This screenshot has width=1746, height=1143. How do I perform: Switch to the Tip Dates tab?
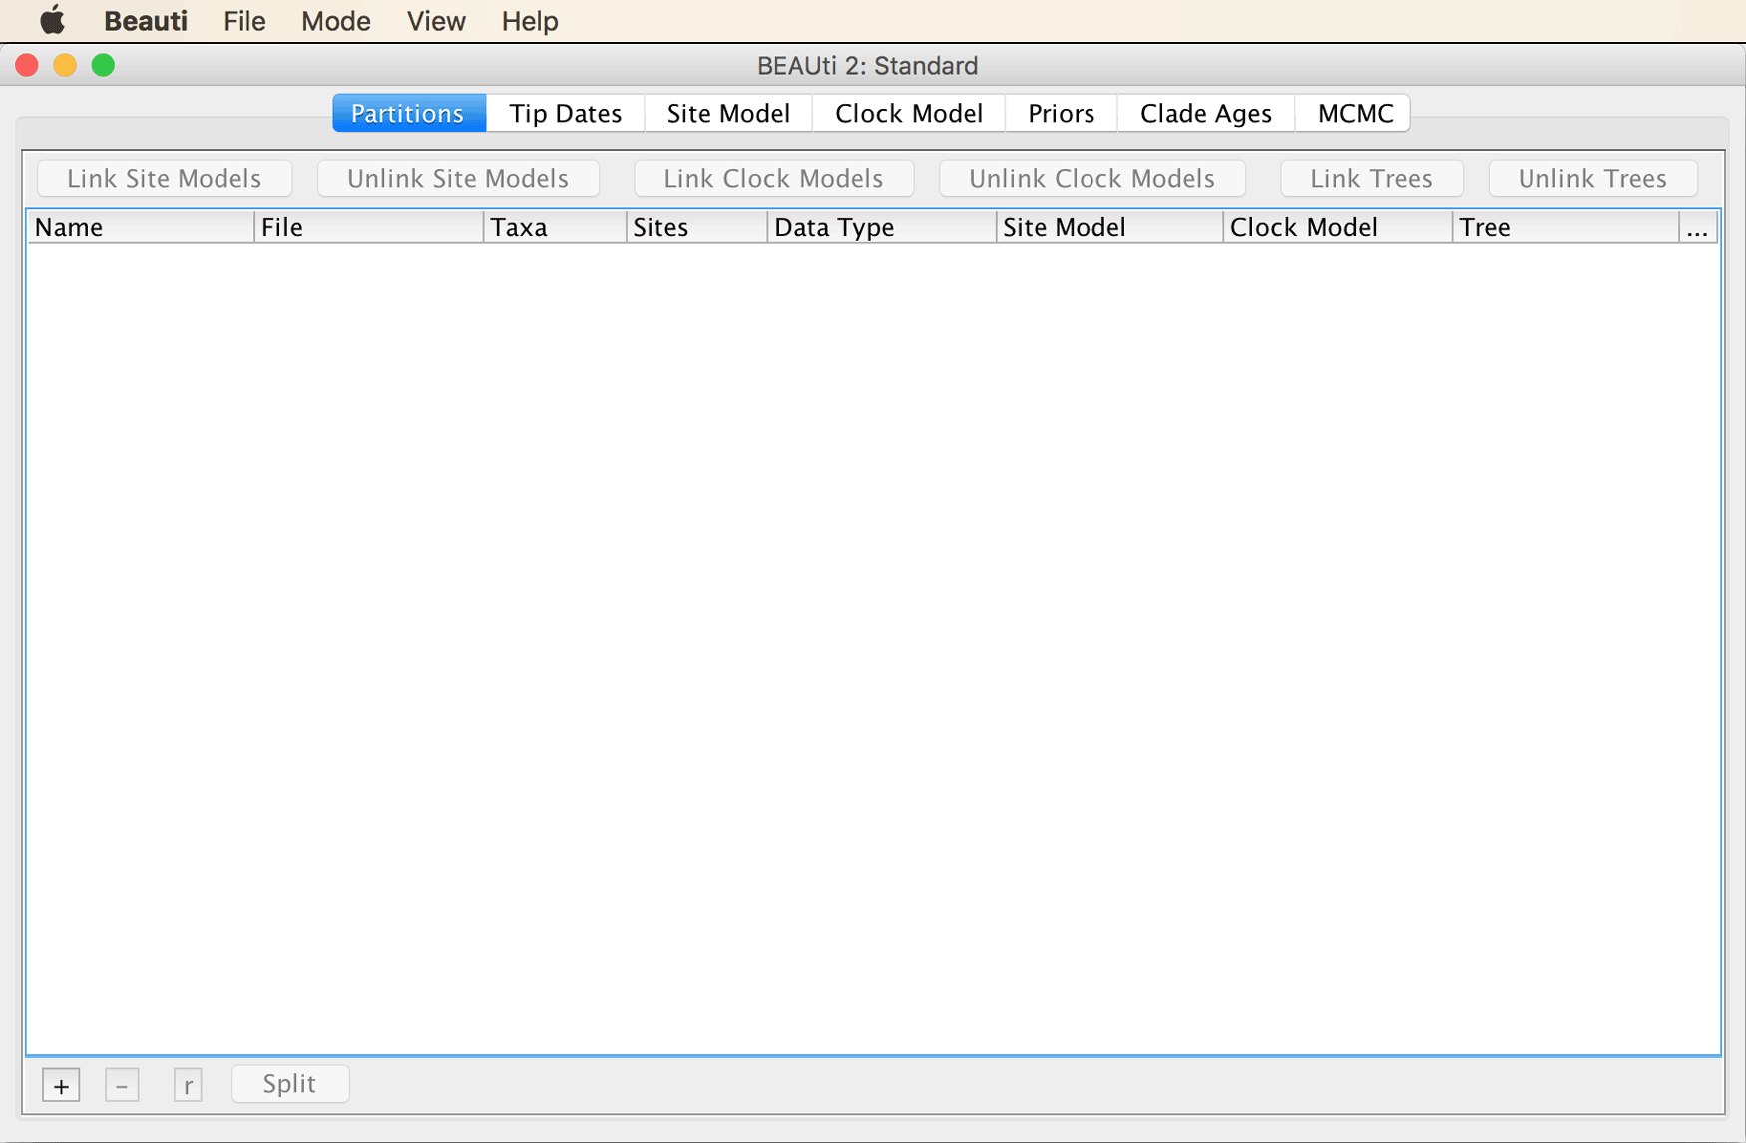click(x=566, y=113)
